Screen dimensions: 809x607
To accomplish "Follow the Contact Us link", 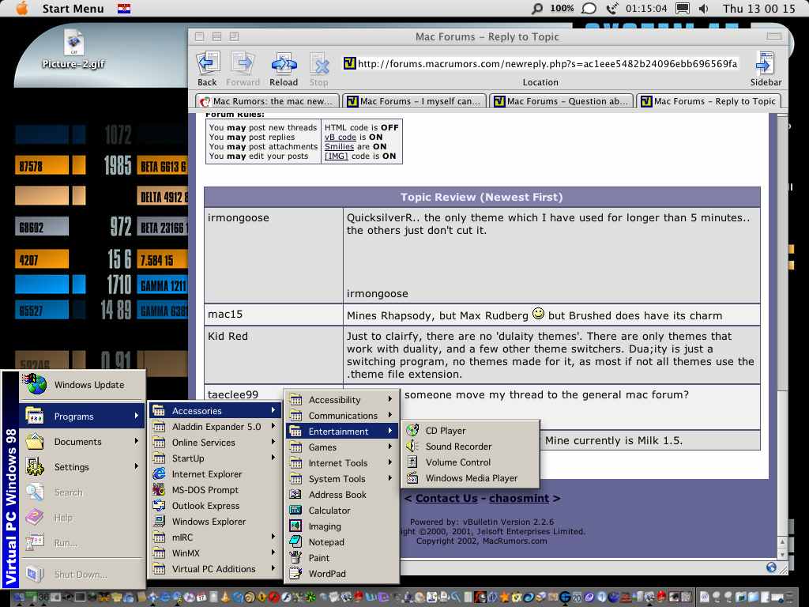I will point(446,498).
